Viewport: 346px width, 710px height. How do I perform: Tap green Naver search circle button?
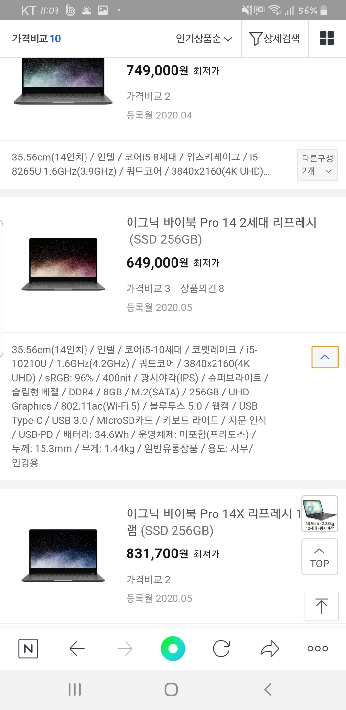(173, 648)
